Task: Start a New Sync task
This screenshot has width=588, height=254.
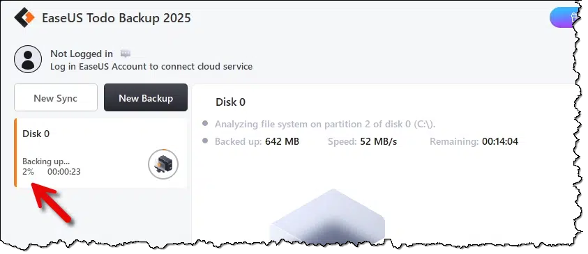Action: tap(56, 97)
